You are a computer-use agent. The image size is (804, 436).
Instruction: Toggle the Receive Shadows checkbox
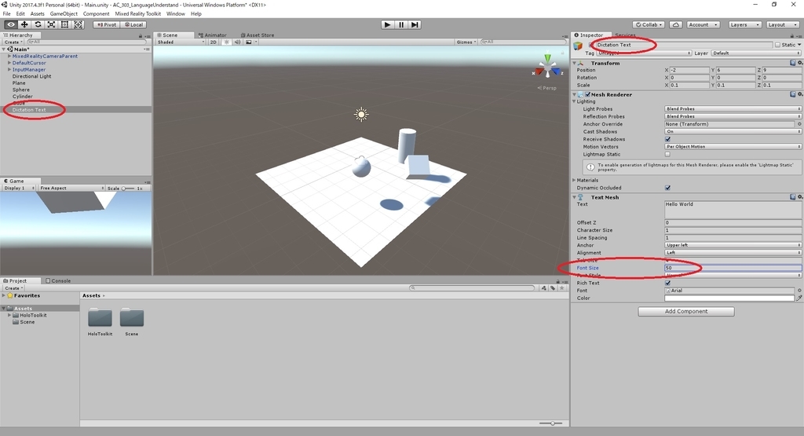(x=667, y=139)
